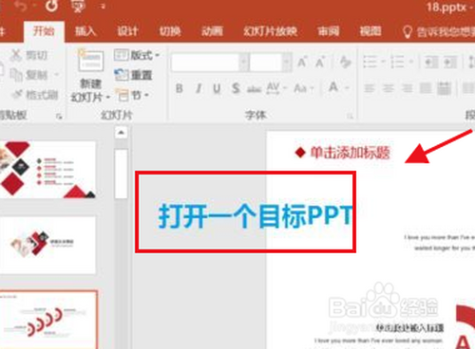This screenshot has width=475, height=349.
Task: Switch to the Transitions (切换) tab
Action: point(170,31)
